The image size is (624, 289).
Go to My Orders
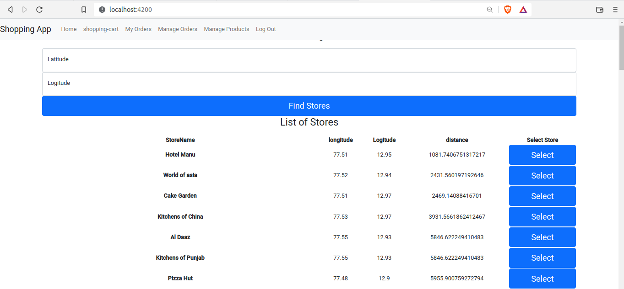[138, 29]
